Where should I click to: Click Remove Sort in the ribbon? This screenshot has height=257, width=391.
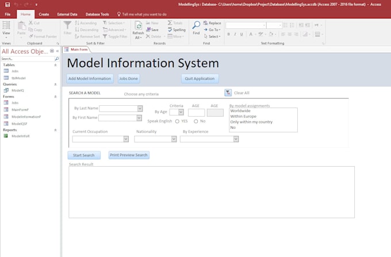[x=87, y=36]
